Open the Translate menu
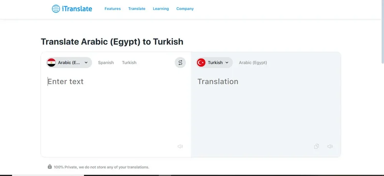This screenshot has width=384, height=176. pyautogui.click(x=137, y=8)
